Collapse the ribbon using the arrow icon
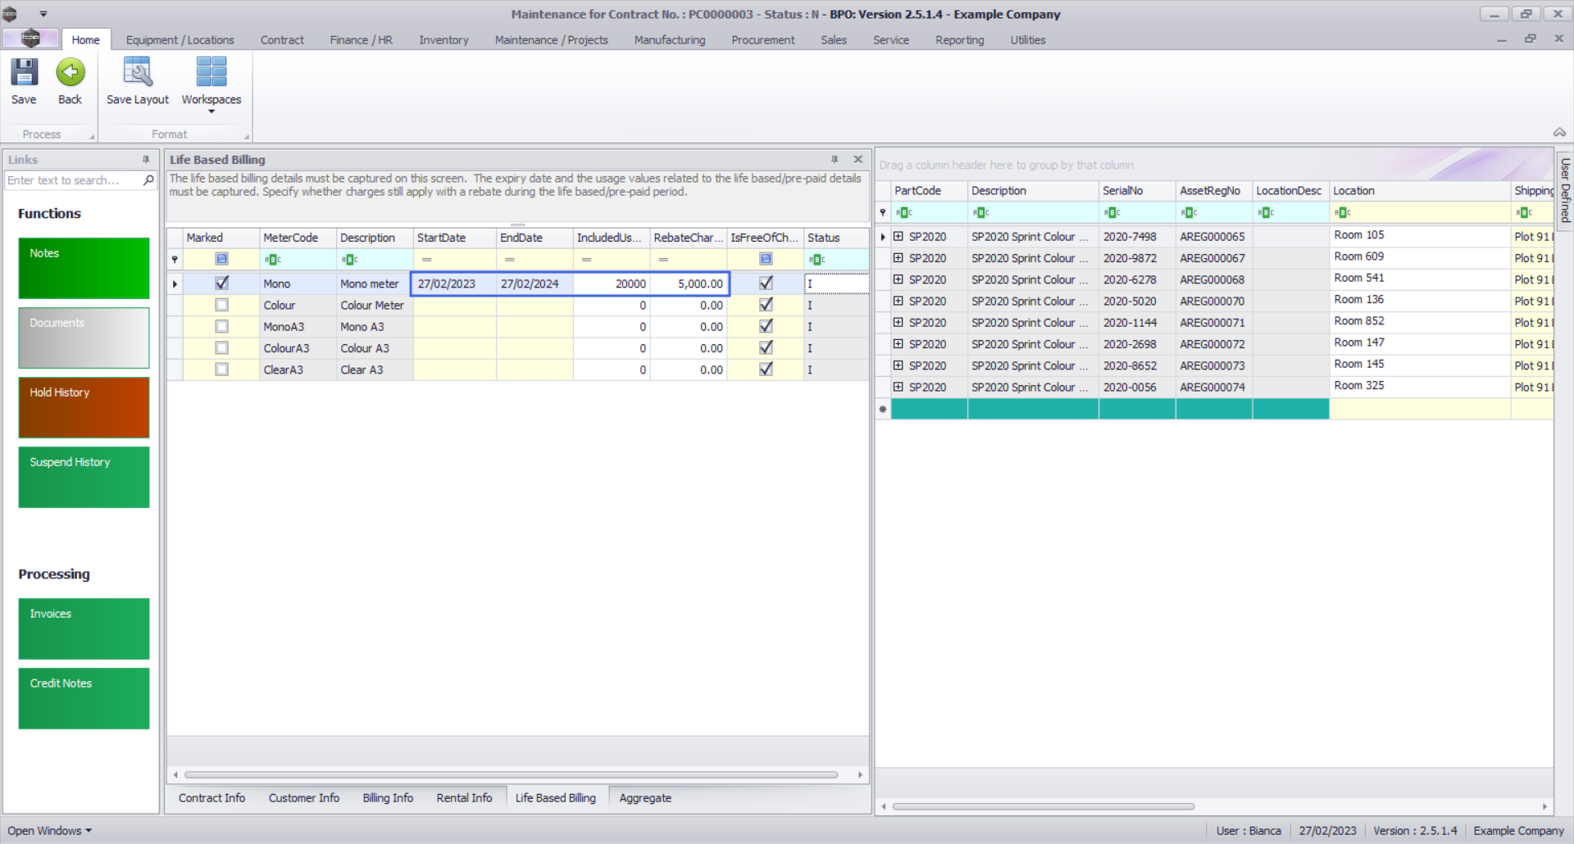The width and height of the screenshot is (1574, 844). tap(1559, 133)
